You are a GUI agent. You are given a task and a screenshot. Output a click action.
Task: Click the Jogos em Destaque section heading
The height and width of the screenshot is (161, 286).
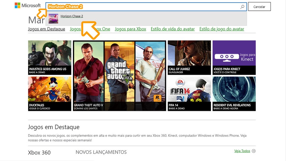click(x=53, y=127)
